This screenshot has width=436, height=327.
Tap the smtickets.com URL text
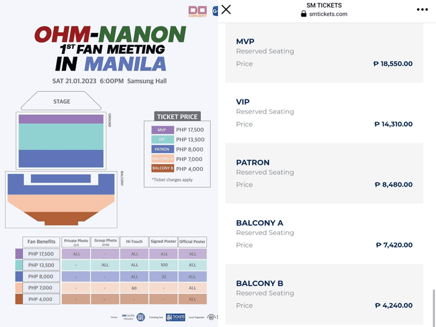click(329, 14)
